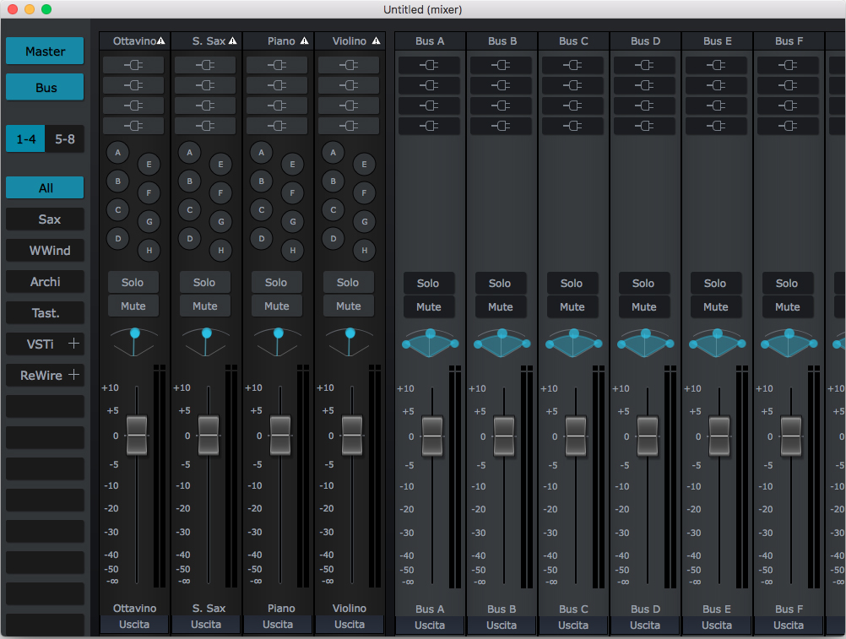Click the volume fader on Bus F

pos(791,436)
